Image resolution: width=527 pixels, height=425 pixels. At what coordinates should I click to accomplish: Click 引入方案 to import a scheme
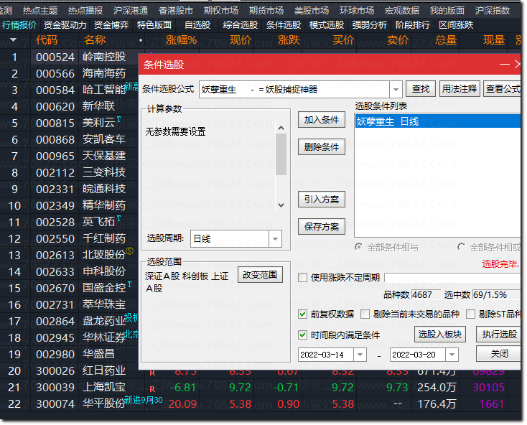322,200
